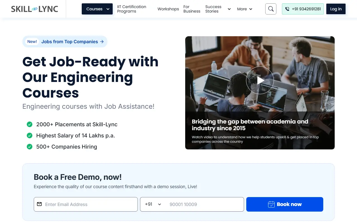Open Success Stories menu item
Screen dimensions: 357x223
(213, 9)
